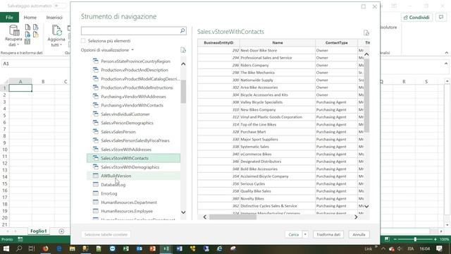451x254 pixels.
Task: Click inside the navigator search field
Action: tap(130, 30)
